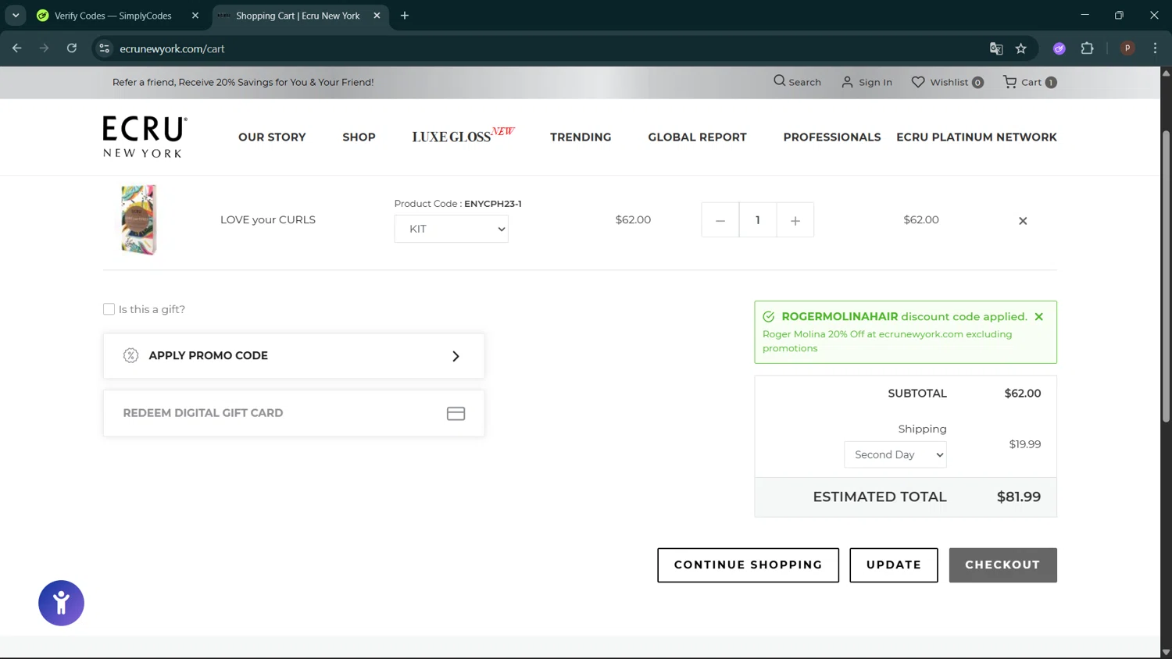This screenshot has height=659, width=1172.
Task: Click the gift card icon
Action: (x=456, y=413)
